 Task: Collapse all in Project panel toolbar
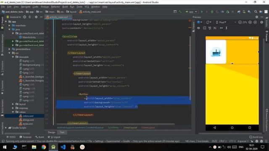coord(30,17)
